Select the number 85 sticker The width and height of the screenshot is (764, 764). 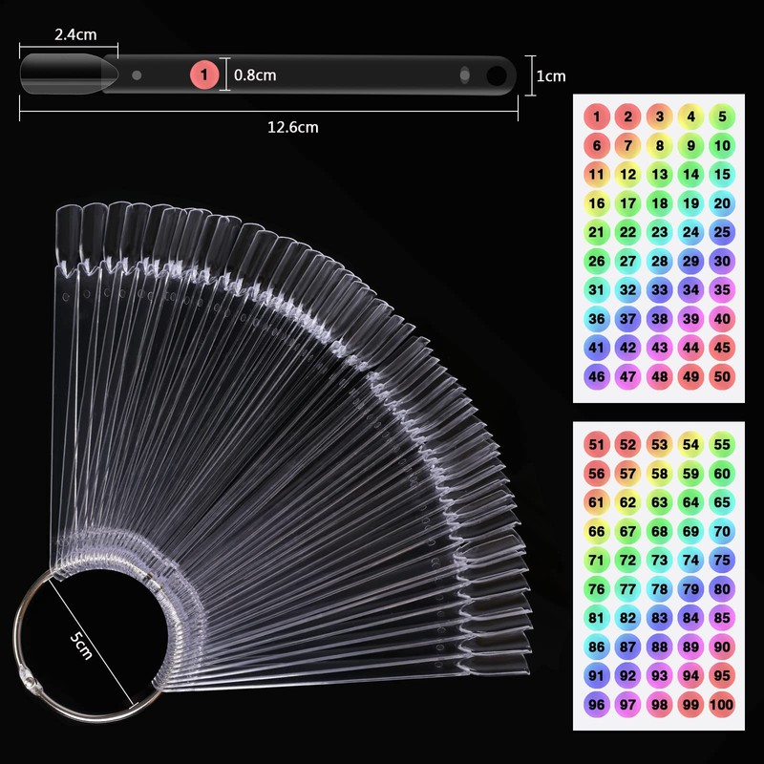click(x=721, y=617)
